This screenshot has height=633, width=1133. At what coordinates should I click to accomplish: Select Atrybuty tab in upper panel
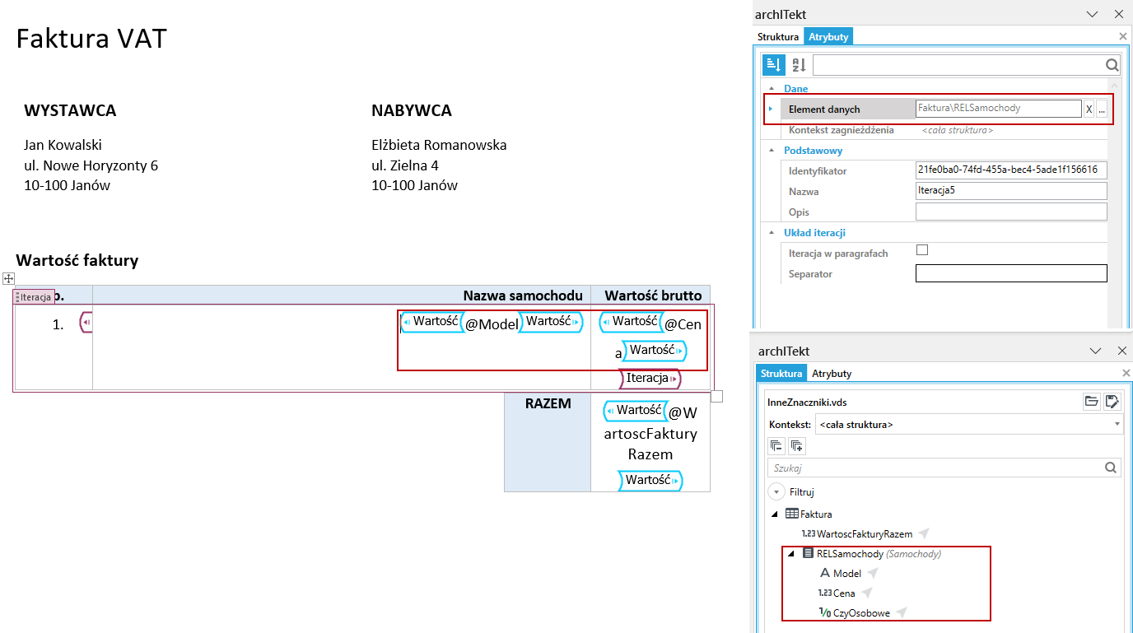tap(828, 37)
